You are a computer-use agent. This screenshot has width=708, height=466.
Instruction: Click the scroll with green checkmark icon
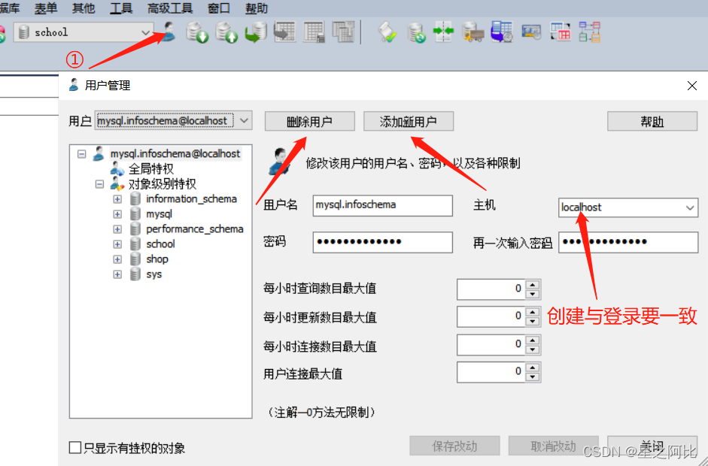(387, 32)
